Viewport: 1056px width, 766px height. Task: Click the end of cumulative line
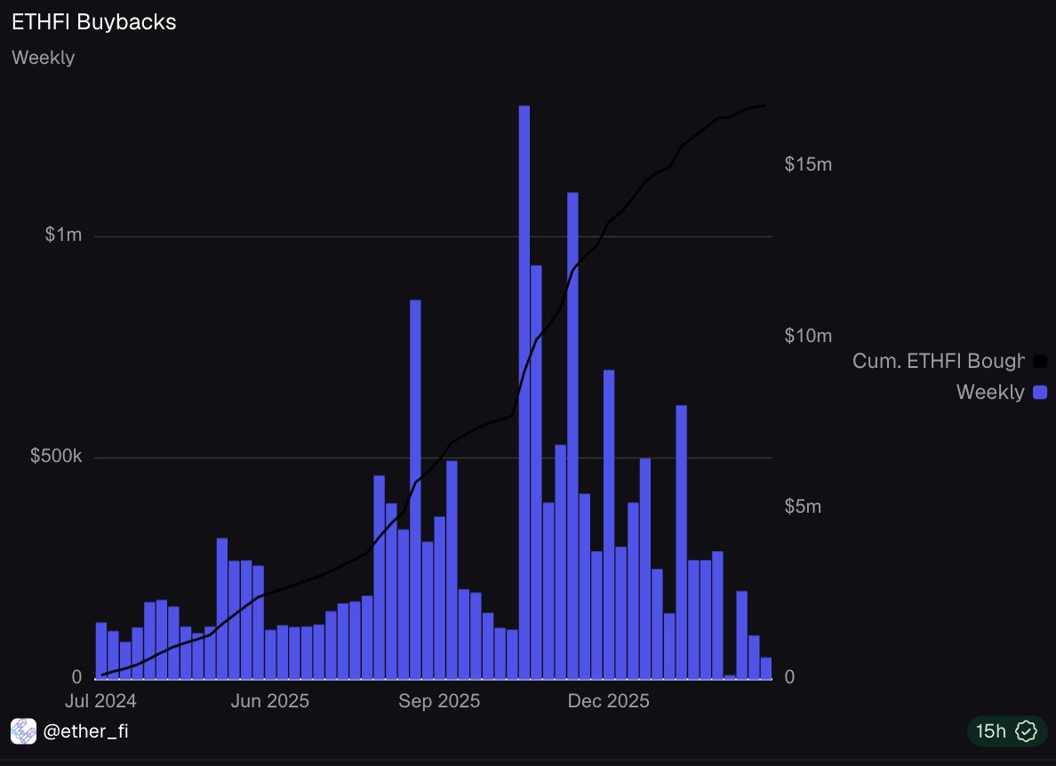click(x=765, y=106)
